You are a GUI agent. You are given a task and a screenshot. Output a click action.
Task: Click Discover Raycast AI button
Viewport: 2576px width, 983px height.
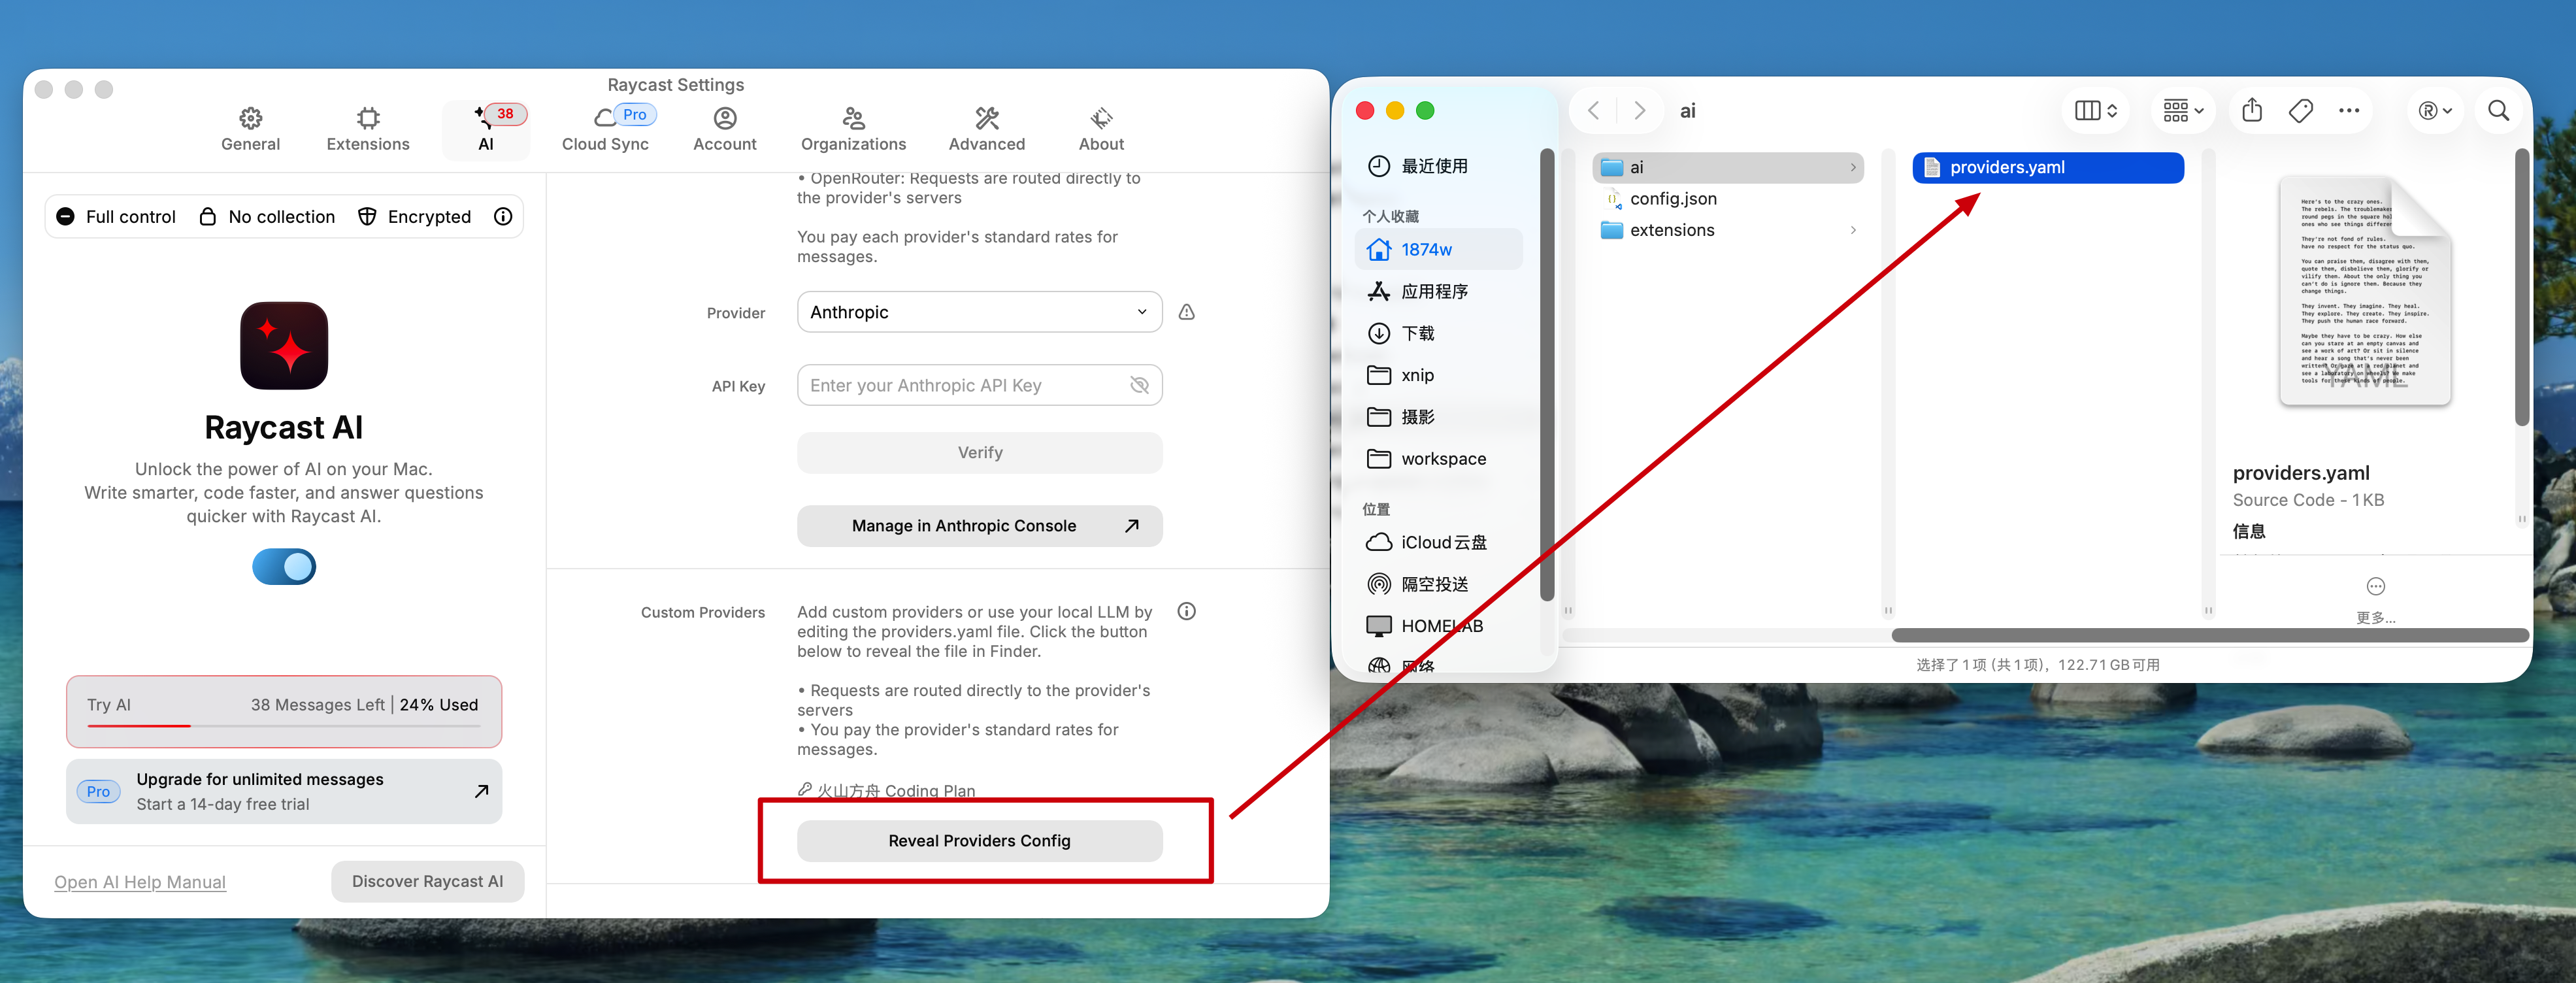(x=427, y=881)
